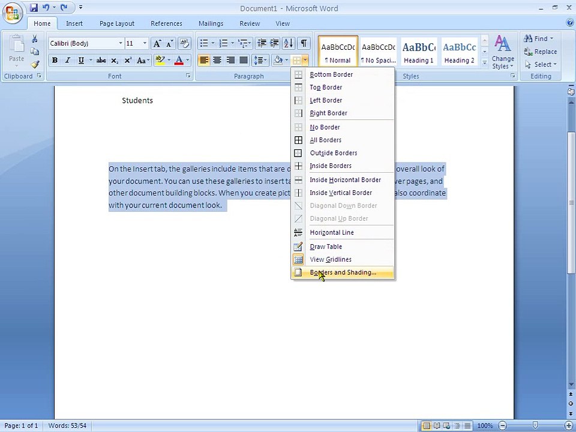The height and width of the screenshot is (432, 576).
Task: Expand the font color dropdown arrow
Action: point(188,60)
